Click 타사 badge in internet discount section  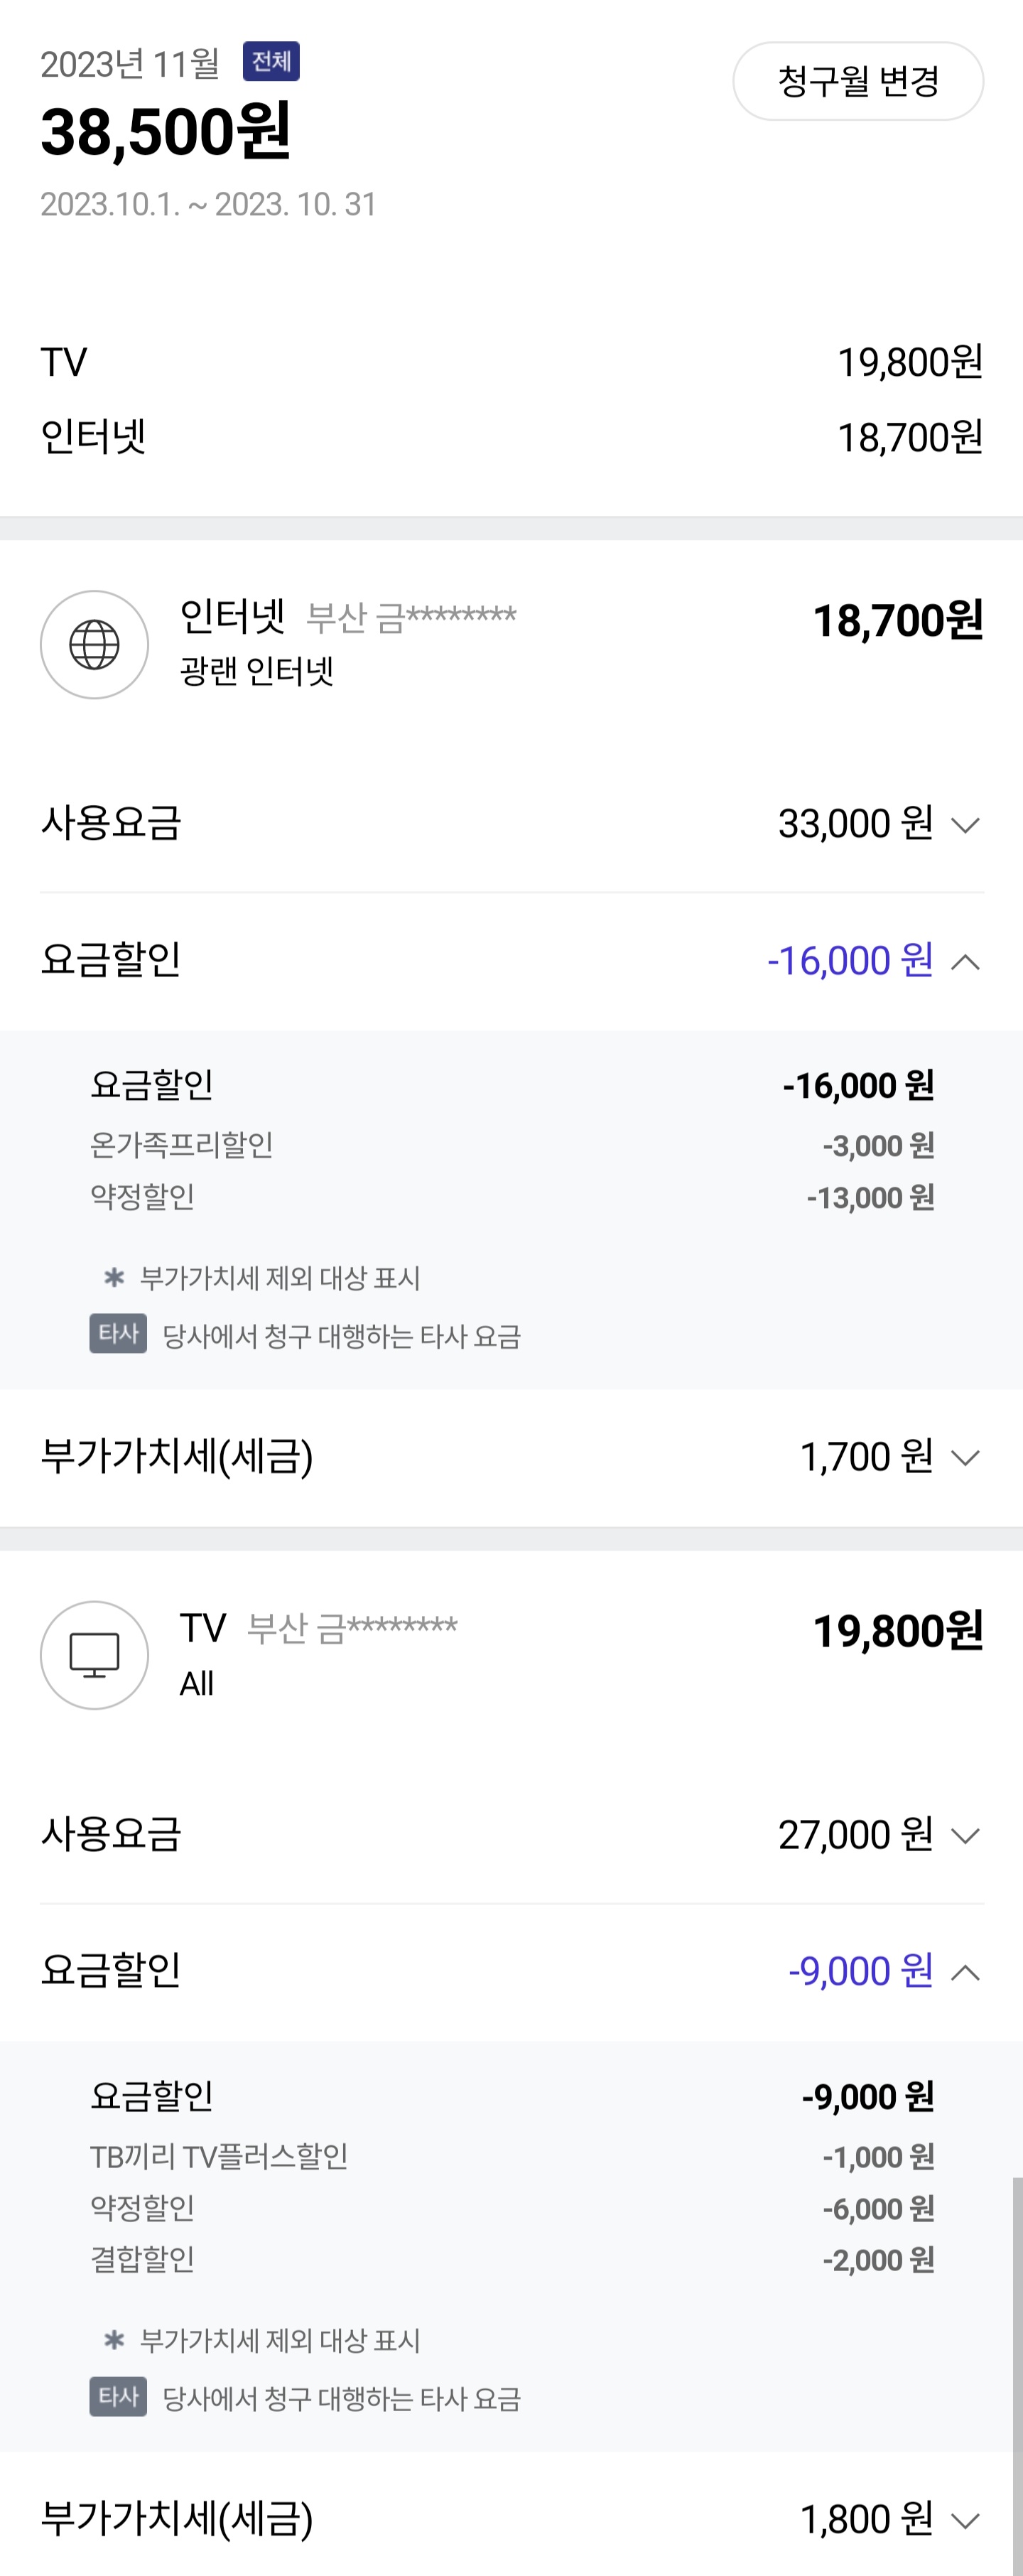pyautogui.click(x=118, y=1334)
